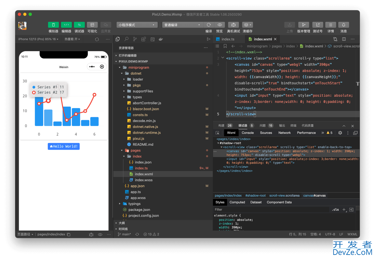
Task: Open the 普通编译 compile mode dropdown
Action: (x=183, y=25)
